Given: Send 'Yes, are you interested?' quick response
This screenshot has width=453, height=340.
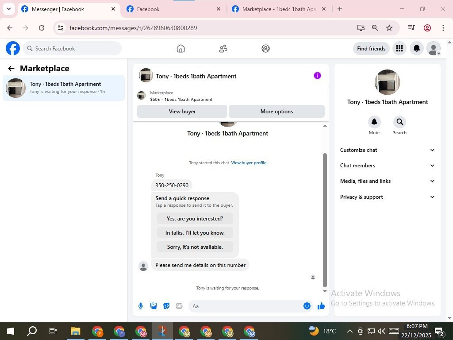Looking at the screenshot, I should [x=195, y=219].
